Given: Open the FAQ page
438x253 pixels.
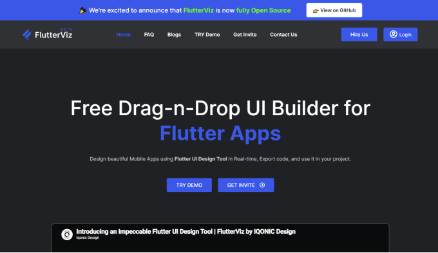Looking at the screenshot, I should (149, 35).
